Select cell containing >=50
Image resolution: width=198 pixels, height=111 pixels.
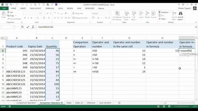tap(102, 59)
